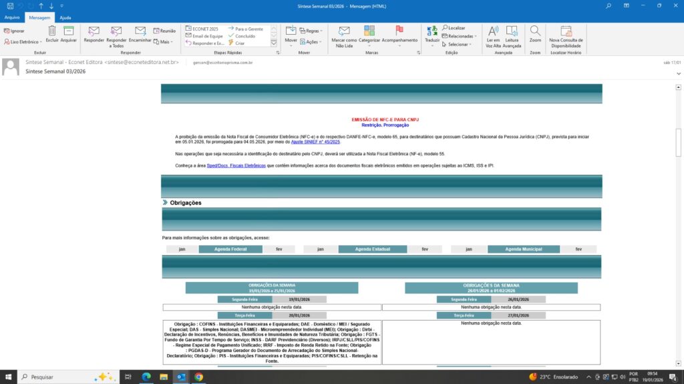Mark message as unread (Marcar como Não Lida)

pyautogui.click(x=344, y=34)
